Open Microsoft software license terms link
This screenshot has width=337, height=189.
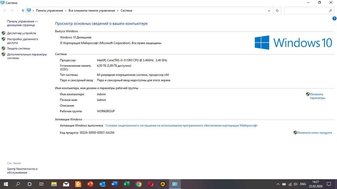[x=181, y=125]
